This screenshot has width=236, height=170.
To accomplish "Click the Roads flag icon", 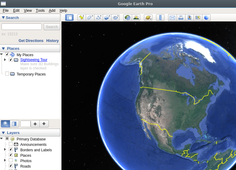I will tap(16, 166).
